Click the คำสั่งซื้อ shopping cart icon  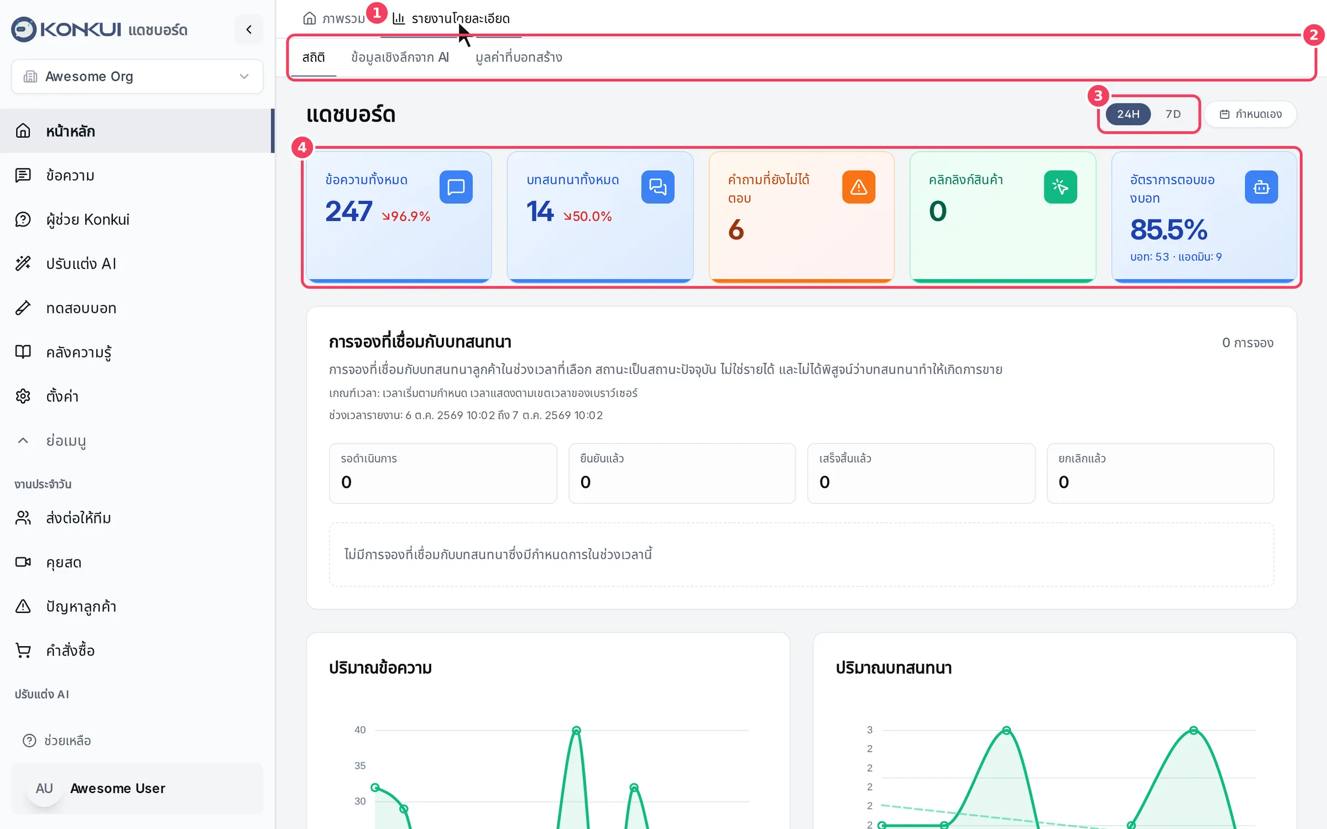pos(23,650)
